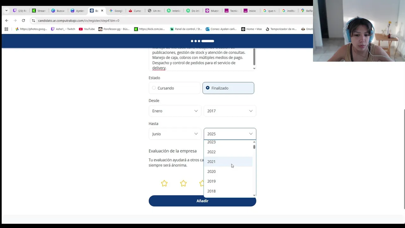This screenshot has width=405, height=228.
Task: Switch to the Buscar tab
Action: pyautogui.click(x=58, y=11)
